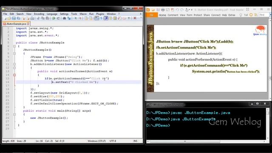Click Windows (CR LF) in Notepad++ status bar

tap(96, 141)
